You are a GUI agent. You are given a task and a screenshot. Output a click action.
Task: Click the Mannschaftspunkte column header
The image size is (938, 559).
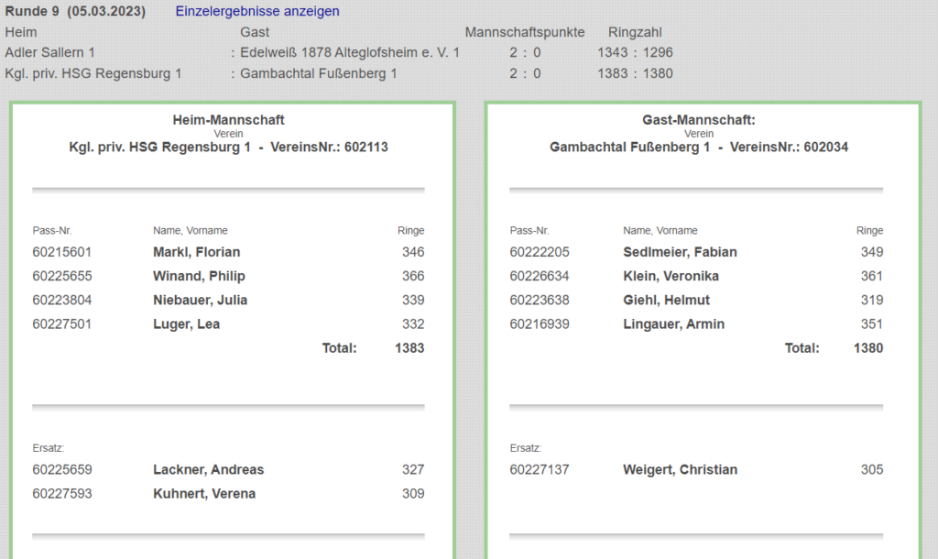tap(524, 32)
